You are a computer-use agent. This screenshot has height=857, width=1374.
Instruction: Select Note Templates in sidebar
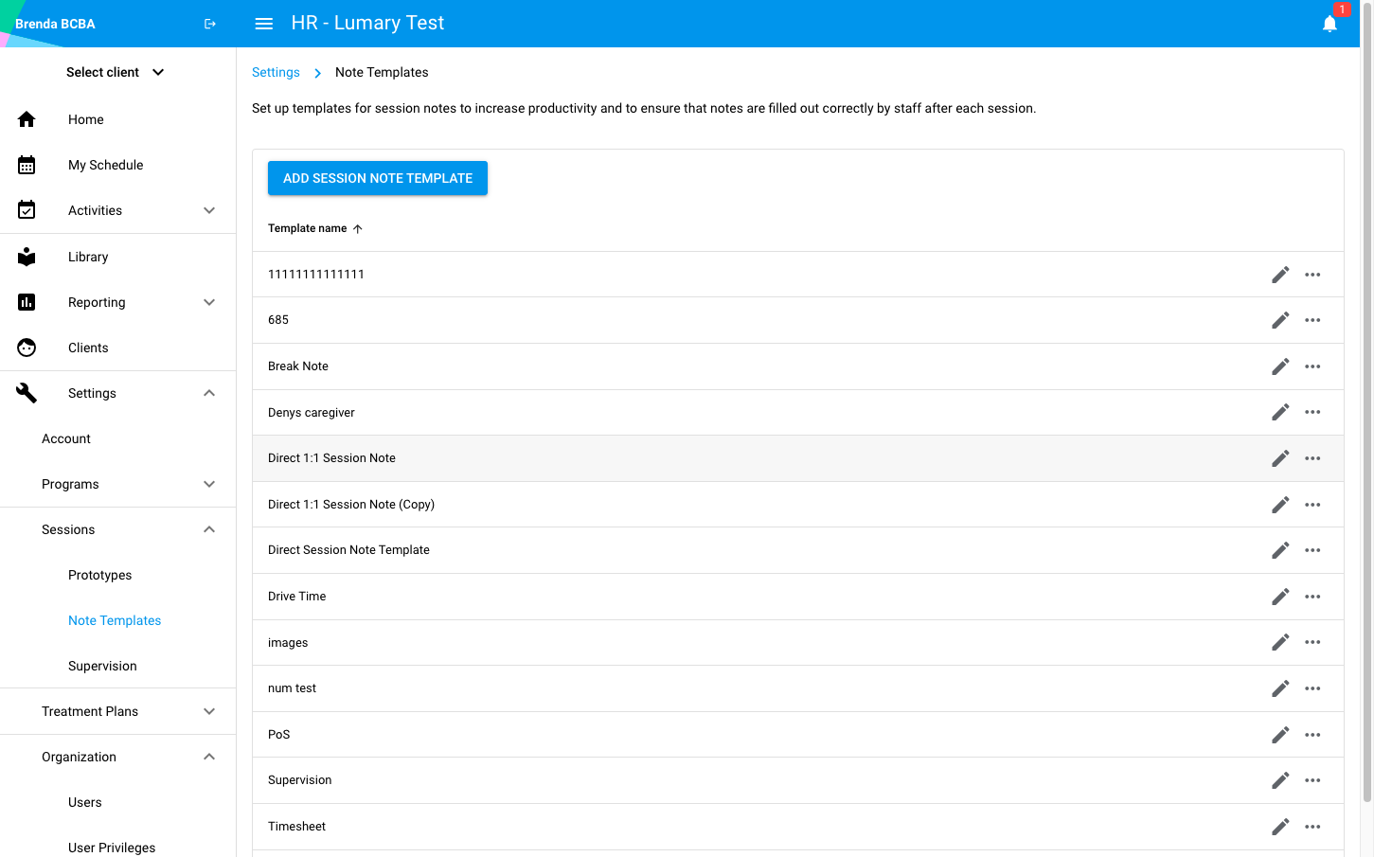[x=115, y=620]
